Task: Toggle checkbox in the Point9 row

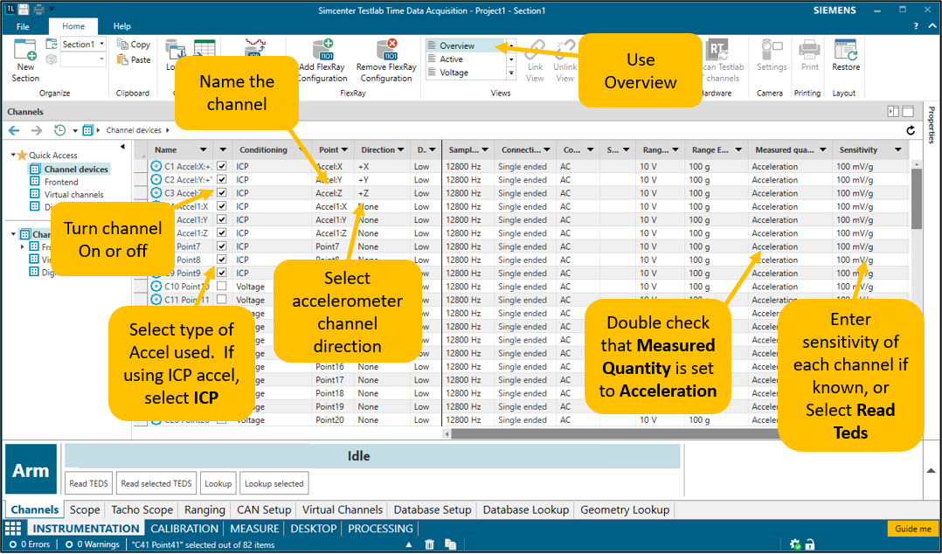Action: 222,273
